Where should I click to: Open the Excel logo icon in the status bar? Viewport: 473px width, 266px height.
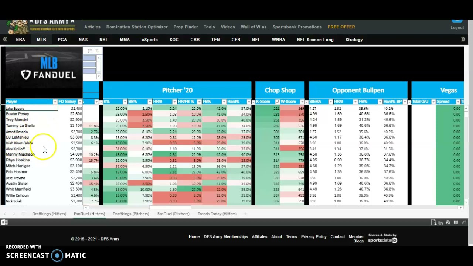pyautogui.click(x=4, y=222)
